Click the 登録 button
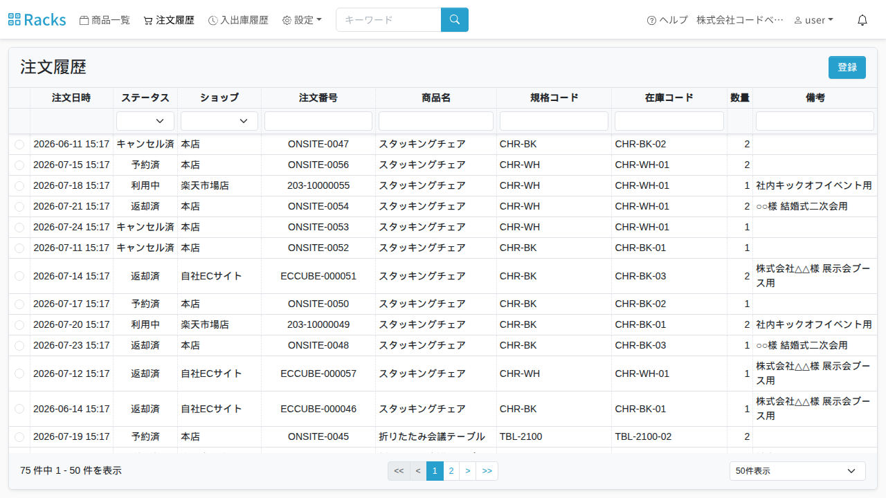 tap(847, 67)
